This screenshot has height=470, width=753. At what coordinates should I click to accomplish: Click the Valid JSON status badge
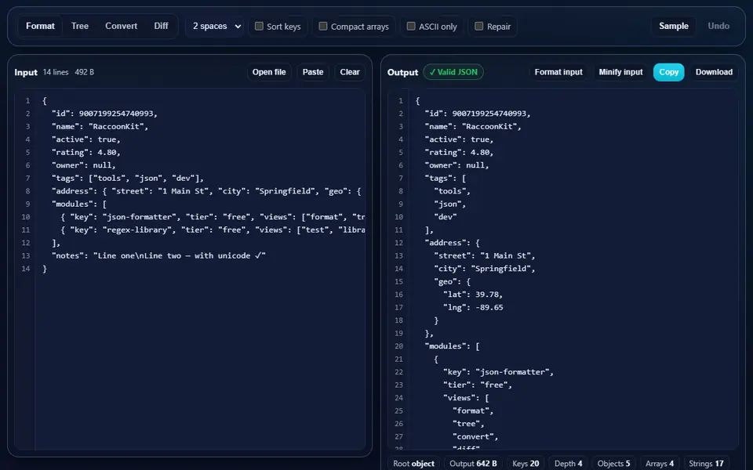coord(453,72)
